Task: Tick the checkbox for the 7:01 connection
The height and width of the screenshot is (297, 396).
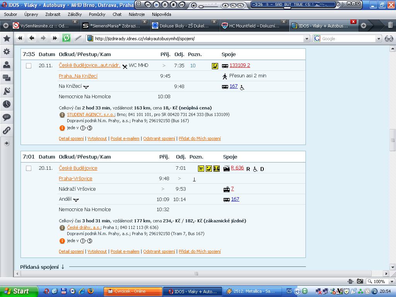Action: click(29, 168)
